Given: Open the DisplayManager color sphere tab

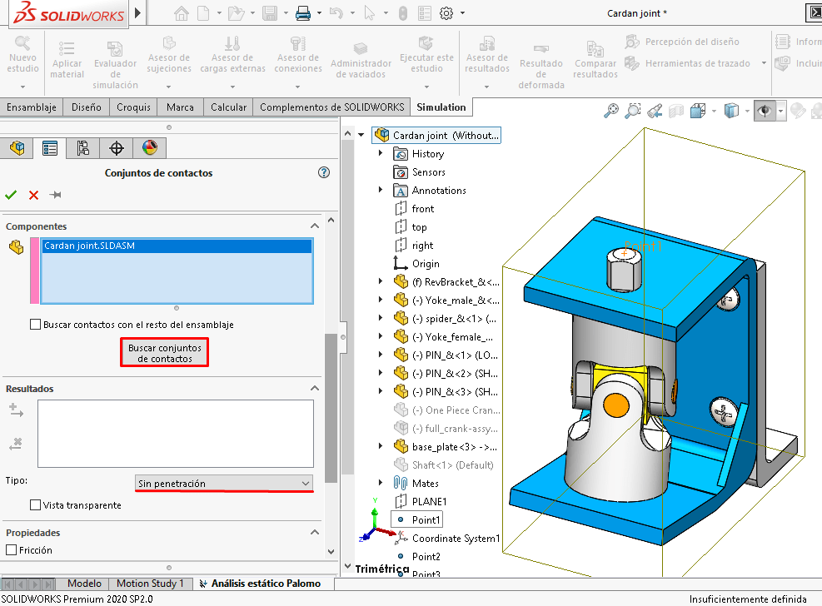Looking at the screenshot, I should click(149, 148).
